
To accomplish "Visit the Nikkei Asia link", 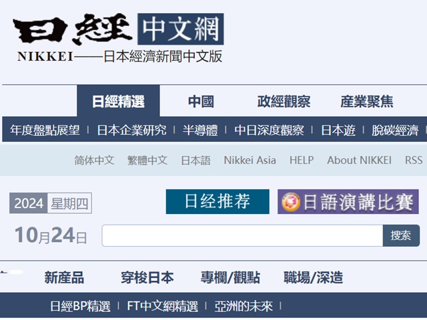I will [x=250, y=160].
